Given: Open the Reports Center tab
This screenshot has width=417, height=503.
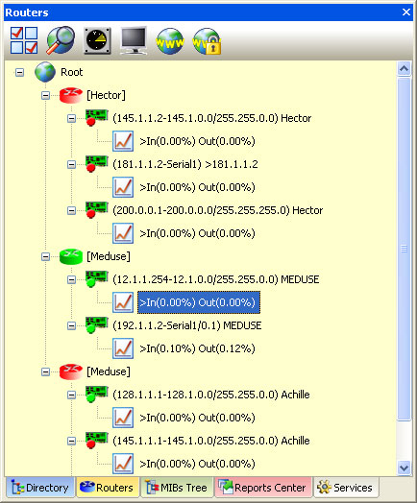Looking at the screenshot, I should tap(263, 488).
